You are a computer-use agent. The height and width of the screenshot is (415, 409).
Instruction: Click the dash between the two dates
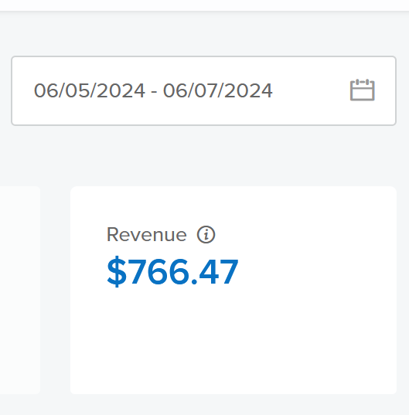coord(154,91)
